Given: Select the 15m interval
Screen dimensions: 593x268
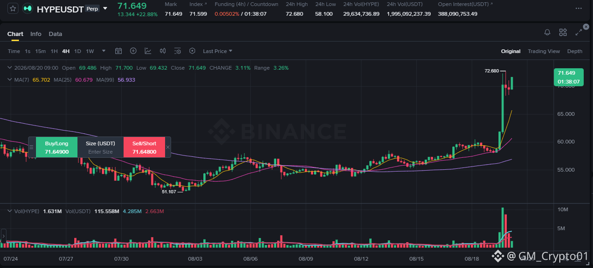Looking at the screenshot, I should tap(41, 51).
